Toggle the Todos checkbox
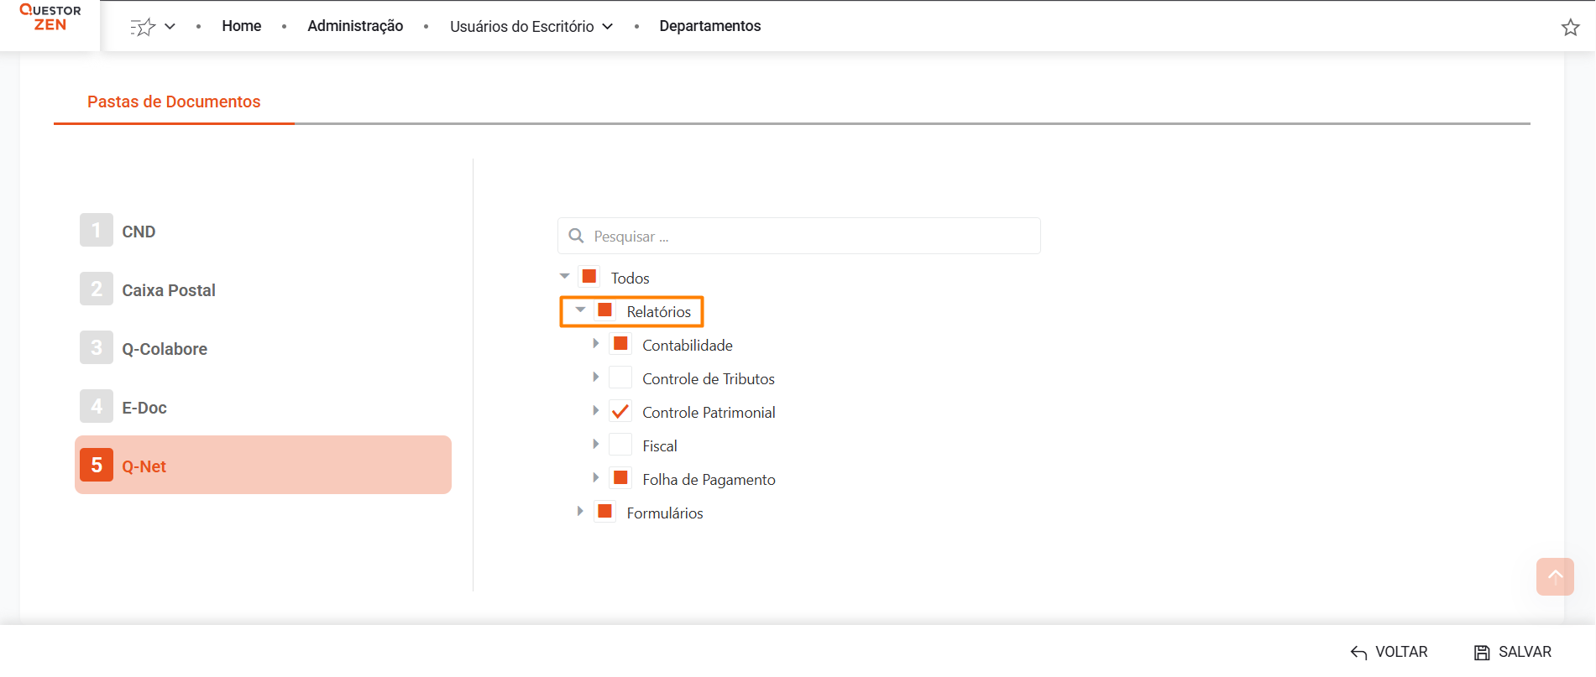 (x=589, y=277)
